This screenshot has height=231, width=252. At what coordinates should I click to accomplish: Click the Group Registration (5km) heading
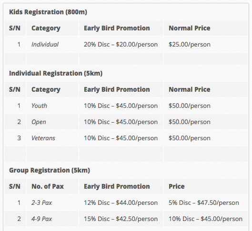click(x=50, y=170)
